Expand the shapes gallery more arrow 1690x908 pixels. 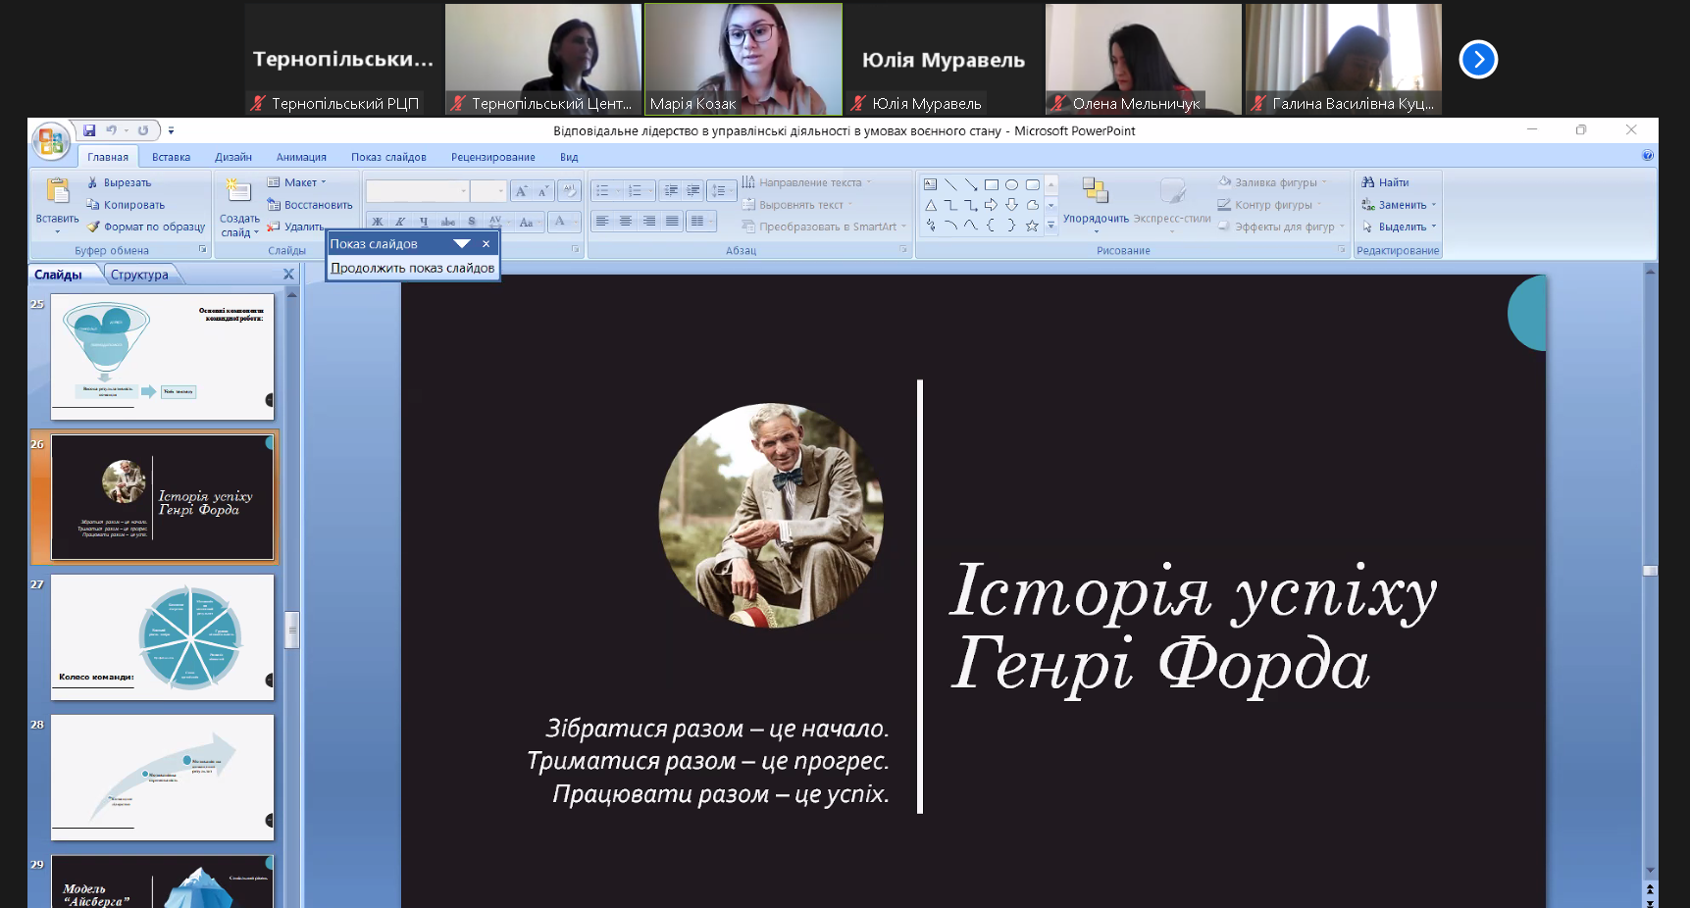tap(1050, 226)
